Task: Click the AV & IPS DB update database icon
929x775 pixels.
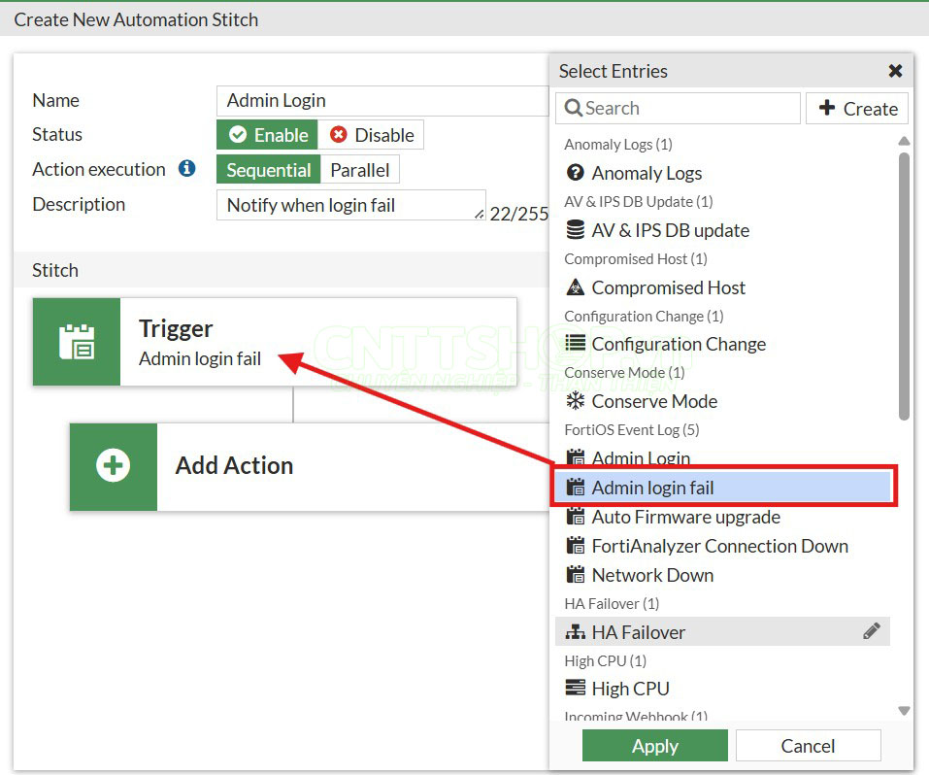Action: [576, 230]
